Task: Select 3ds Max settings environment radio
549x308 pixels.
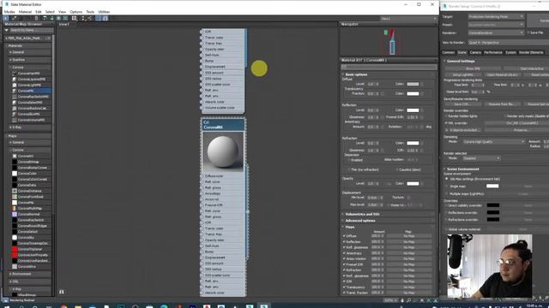Action: (446, 179)
